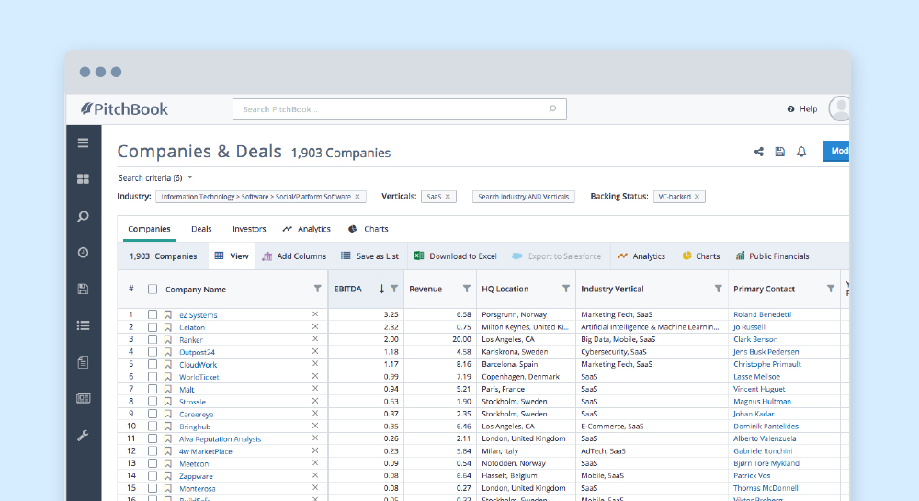
Task: Remove the SaaS vertical filter chip
Action: click(448, 197)
